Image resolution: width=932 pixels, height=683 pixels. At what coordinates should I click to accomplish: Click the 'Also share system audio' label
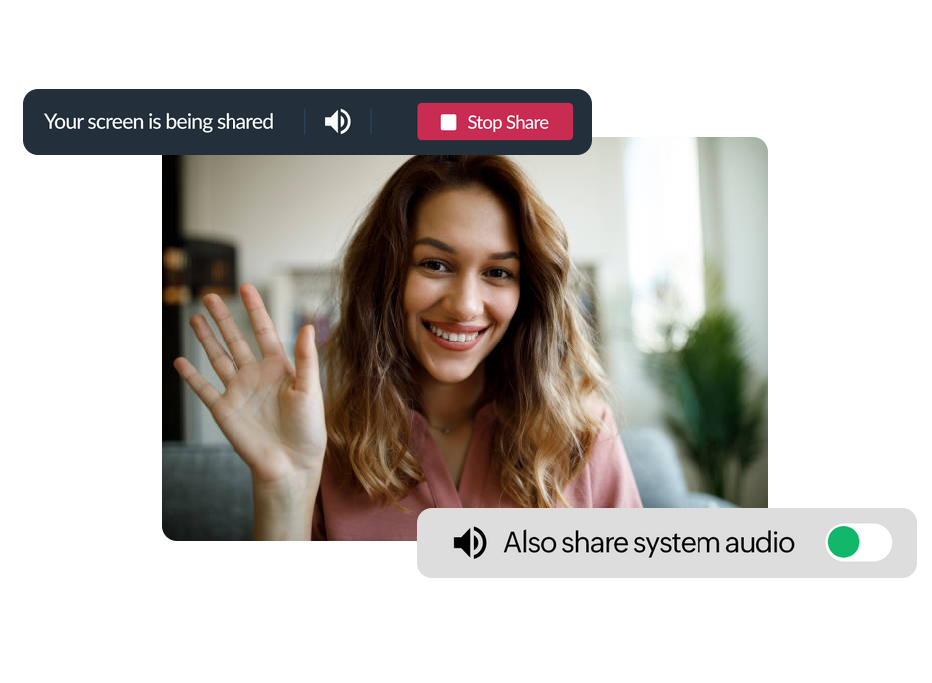[649, 542]
